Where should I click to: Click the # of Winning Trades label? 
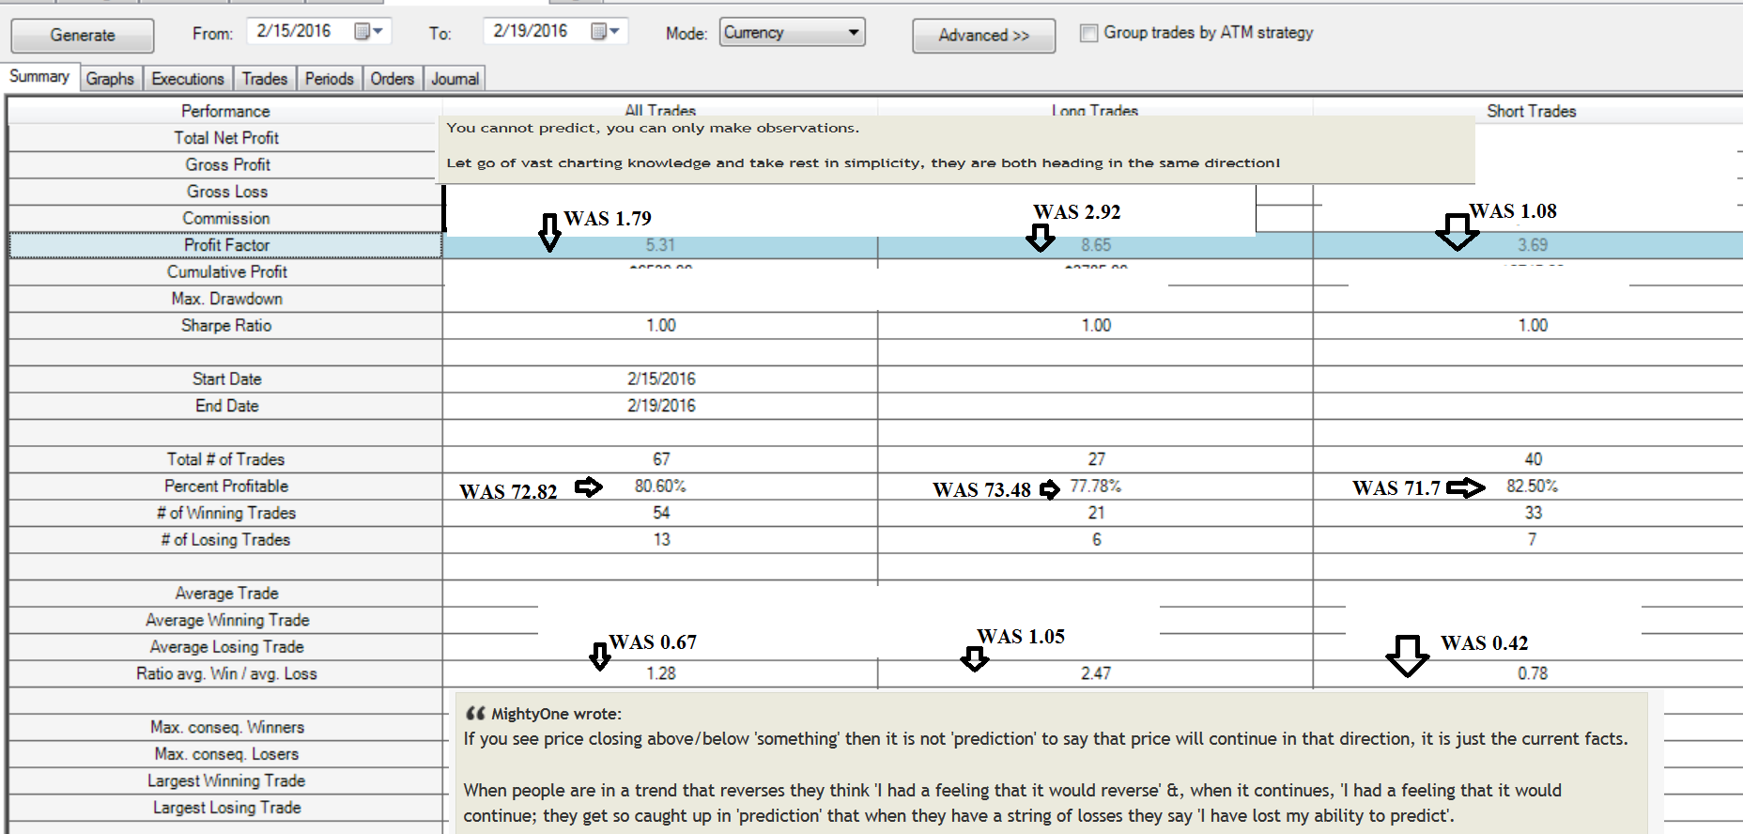click(x=226, y=513)
